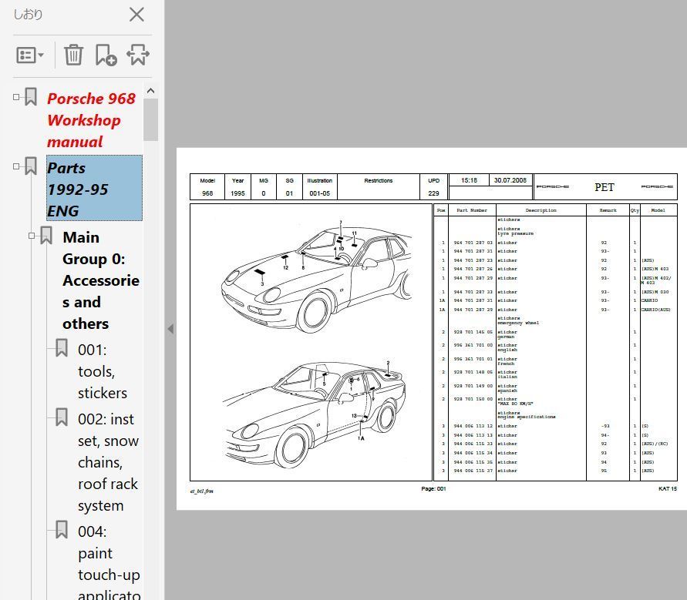This screenshot has height=600, width=687.
Task: Click the 'tyre pressure' stickers heading
Action: point(515,231)
